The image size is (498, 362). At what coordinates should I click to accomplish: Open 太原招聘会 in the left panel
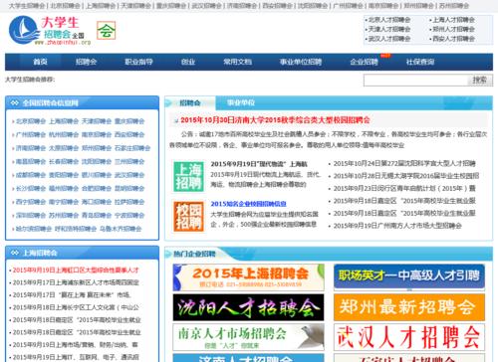pos(64,148)
